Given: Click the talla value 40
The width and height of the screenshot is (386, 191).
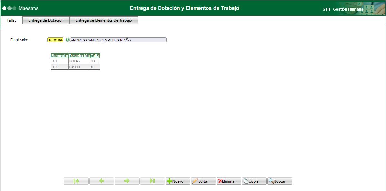Looking at the screenshot, I should point(95,61).
